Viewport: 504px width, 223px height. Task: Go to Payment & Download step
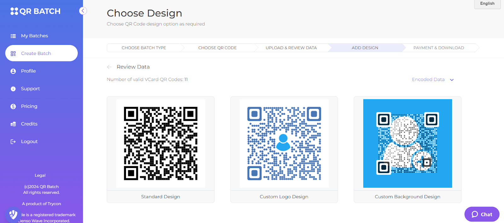point(439,48)
